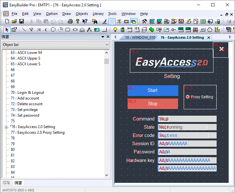Viewport: 235px width, 193px height.
Task: Open the Library menu
Action: [x=98, y=14]
